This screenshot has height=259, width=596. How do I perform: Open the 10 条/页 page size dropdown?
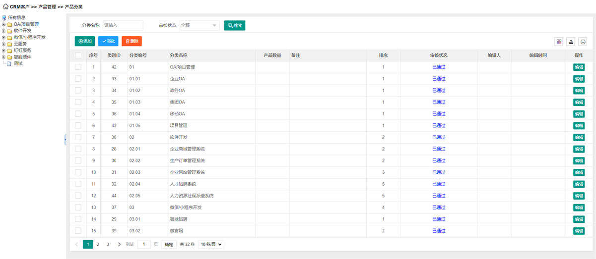coord(210,244)
